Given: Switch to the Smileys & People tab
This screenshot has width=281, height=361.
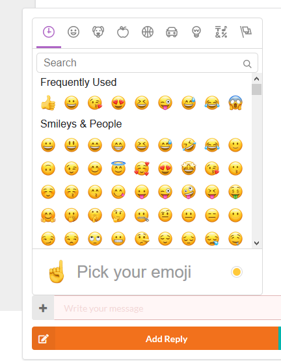Looking at the screenshot, I should click(74, 32).
